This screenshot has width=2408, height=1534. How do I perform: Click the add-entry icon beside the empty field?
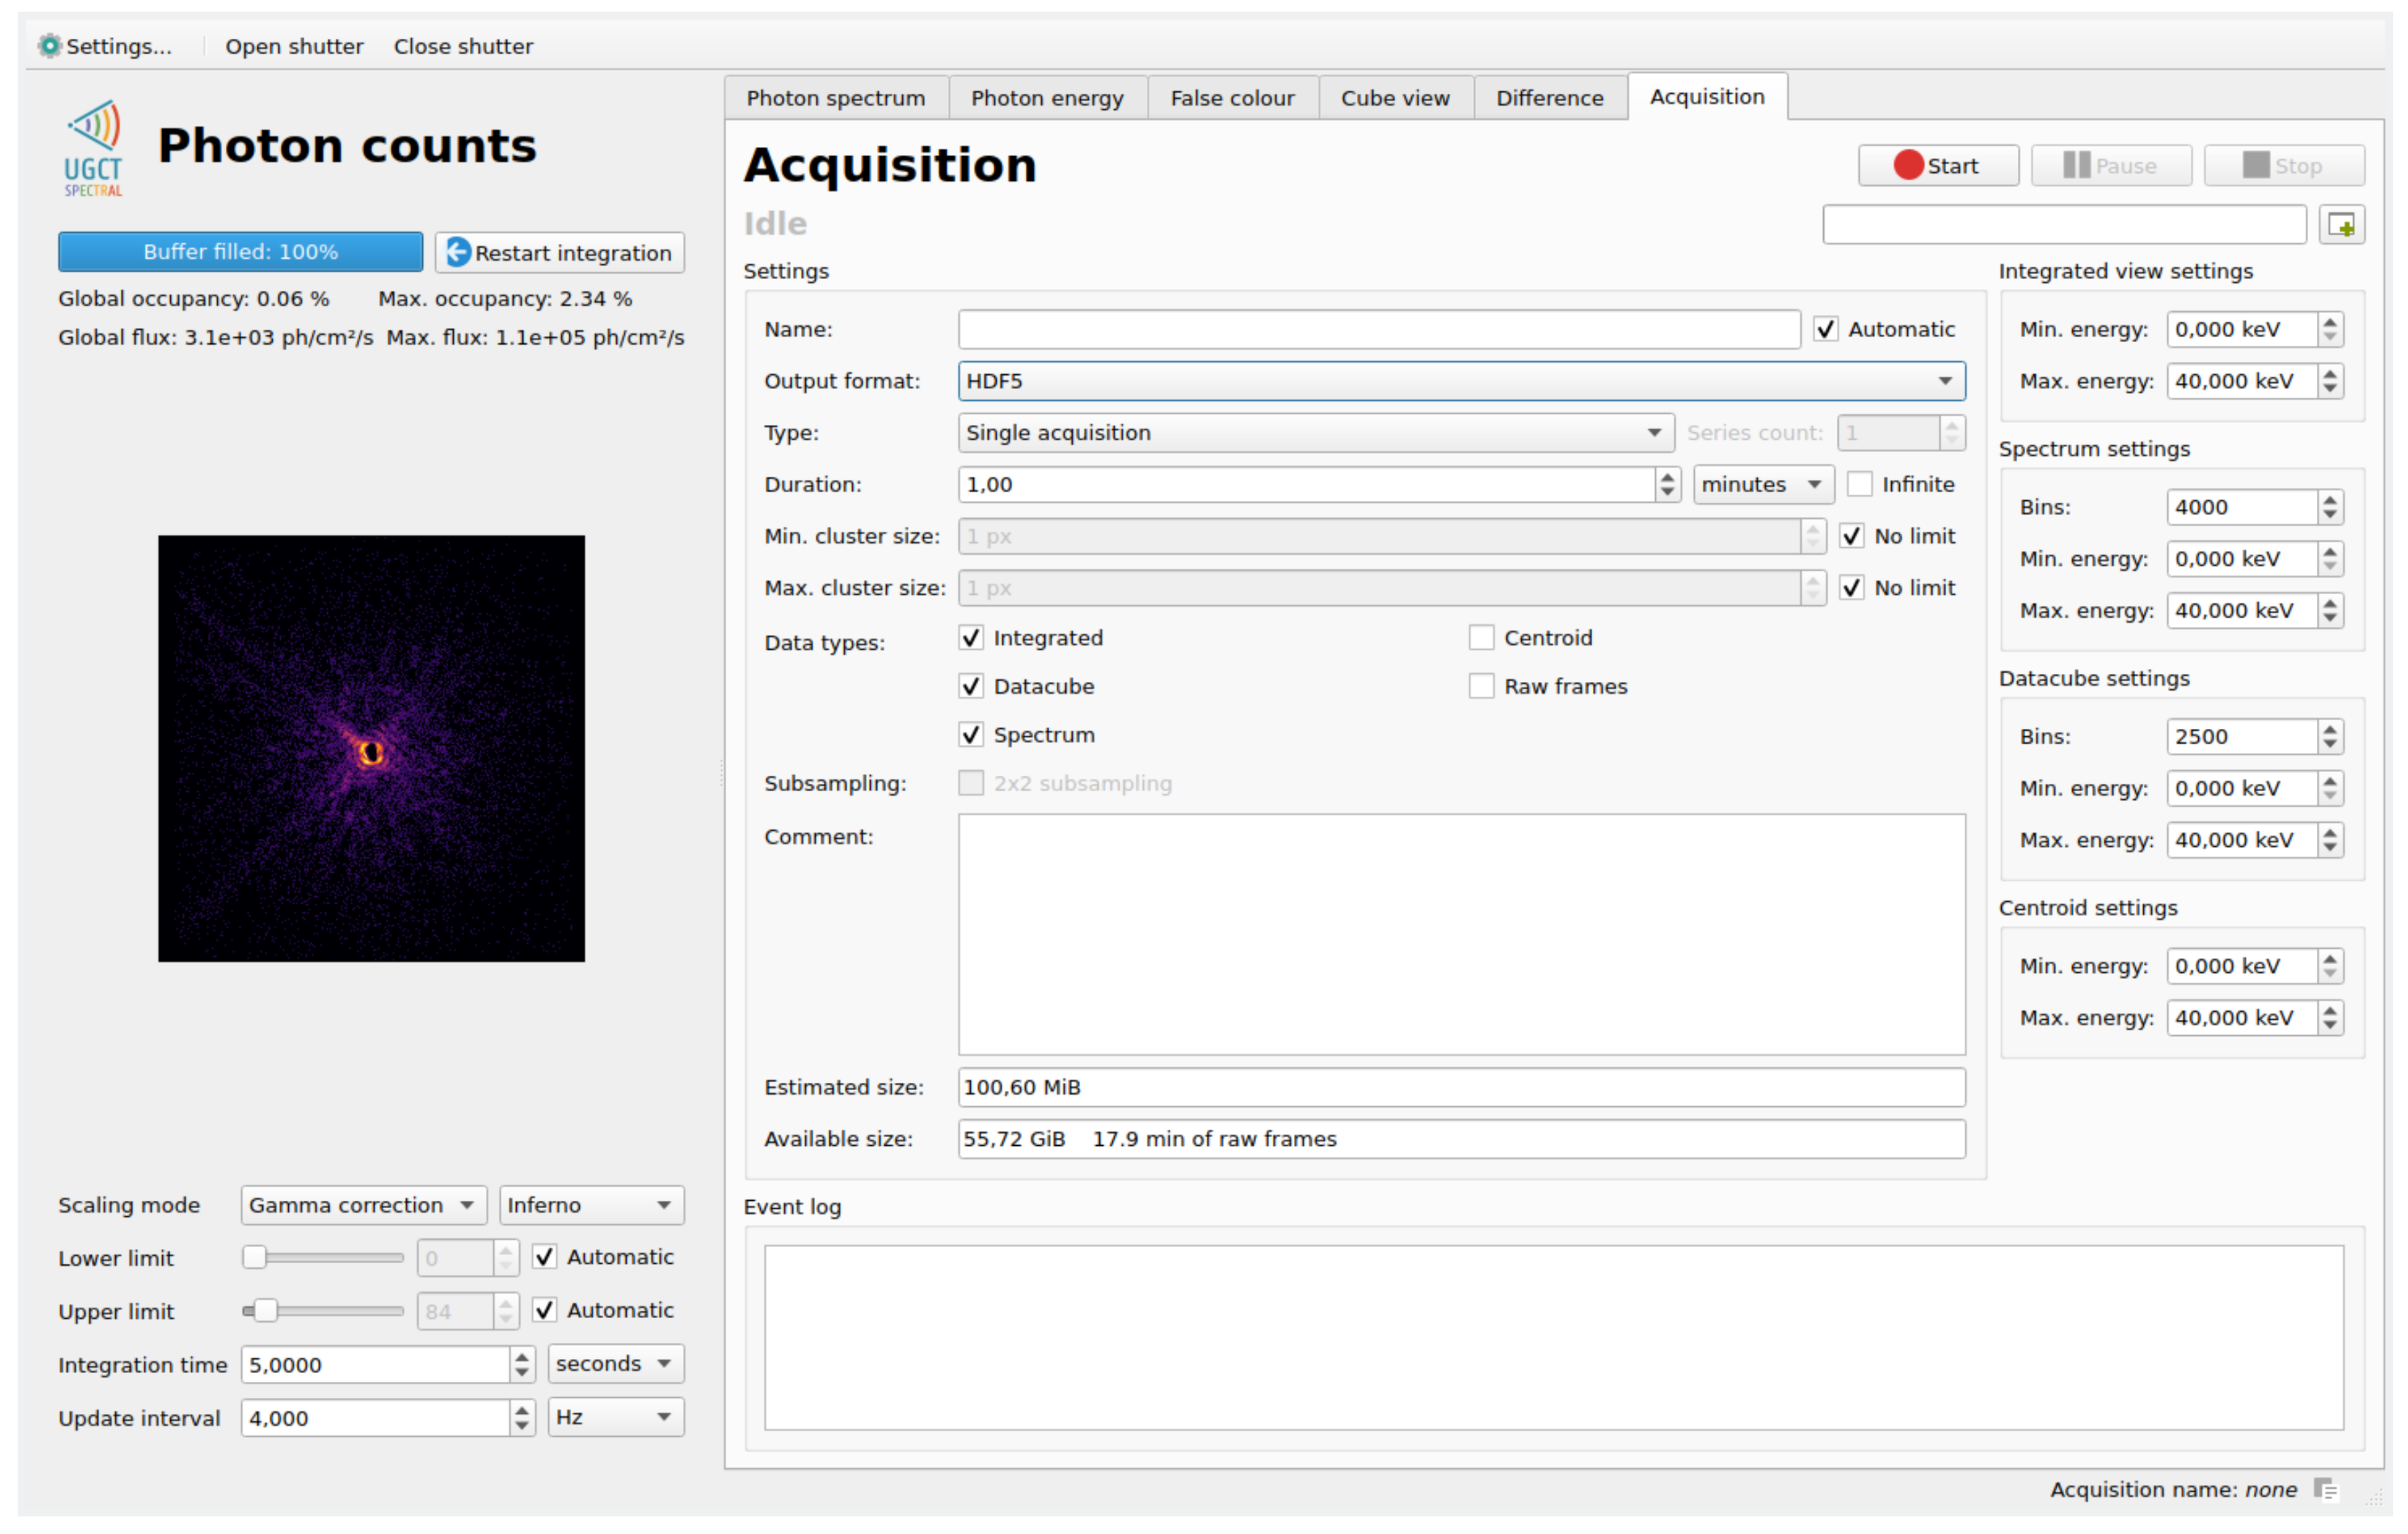(2341, 225)
